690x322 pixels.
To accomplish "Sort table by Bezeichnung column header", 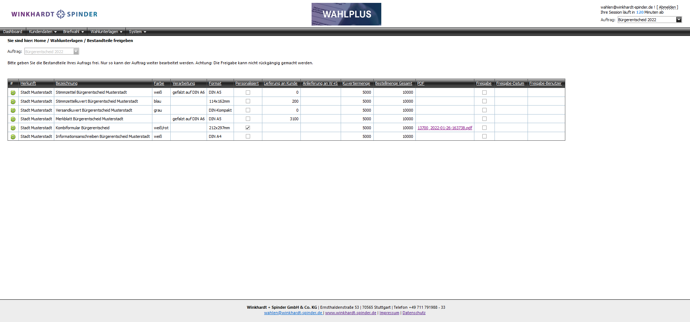I will tap(66, 83).
